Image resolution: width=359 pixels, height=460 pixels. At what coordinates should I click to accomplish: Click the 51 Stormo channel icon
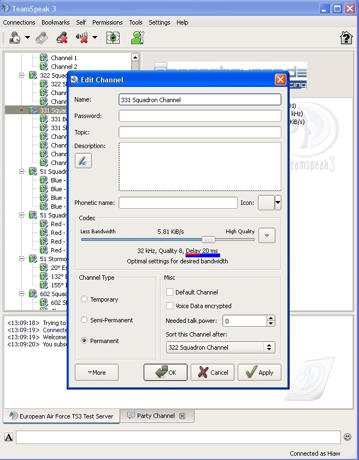click(x=33, y=259)
